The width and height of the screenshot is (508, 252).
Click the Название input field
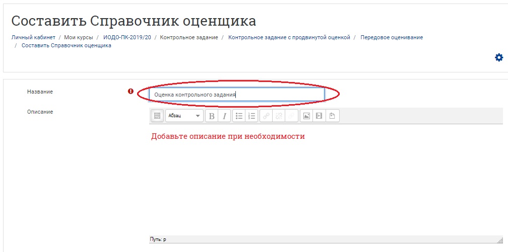(236, 95)
